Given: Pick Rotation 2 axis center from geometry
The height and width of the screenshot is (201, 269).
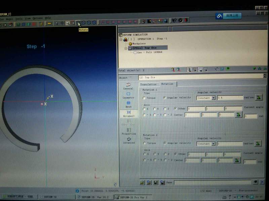Looking at the screenshot, I should point(237,160).
